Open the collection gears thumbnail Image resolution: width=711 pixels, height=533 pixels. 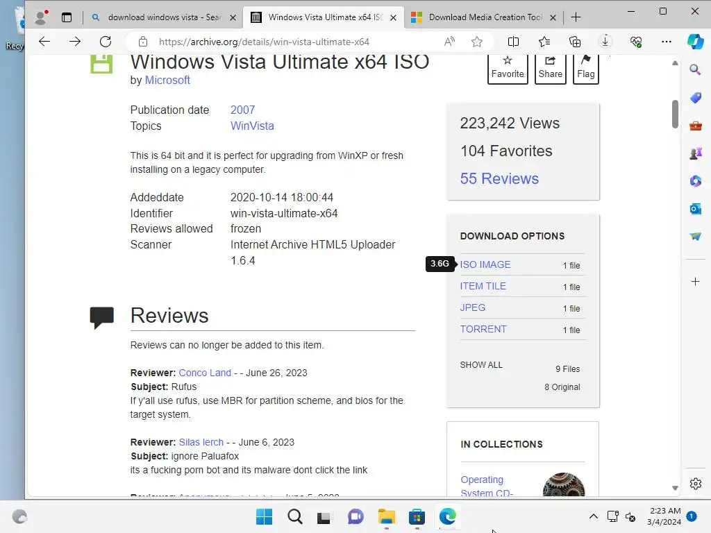point(564,484)
